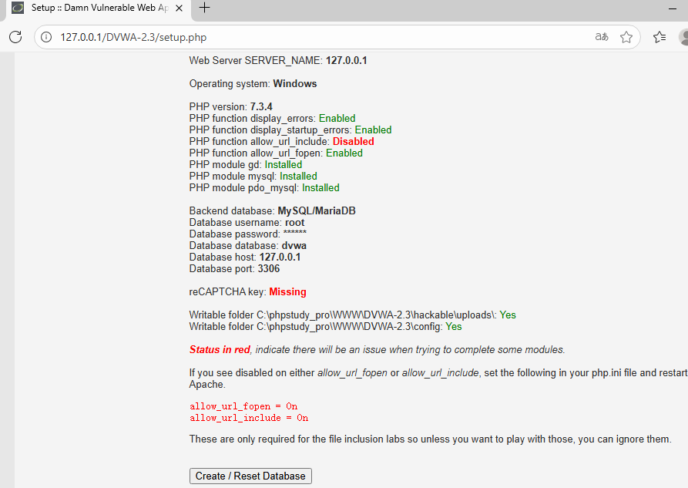The width and height of the screenshot is (688, 488).
Task: Add this page to favorites with star icon
Action: (x=626, y=37)
